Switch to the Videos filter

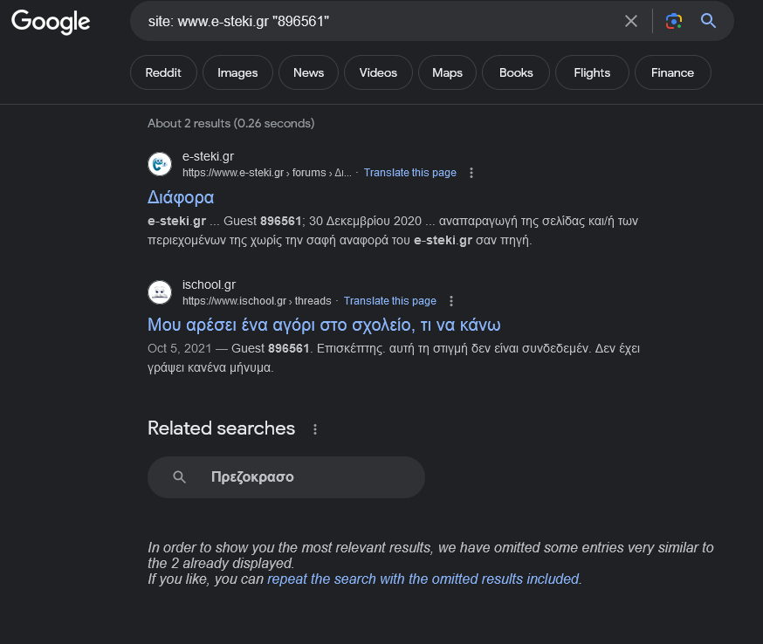(x=378, y=72)
